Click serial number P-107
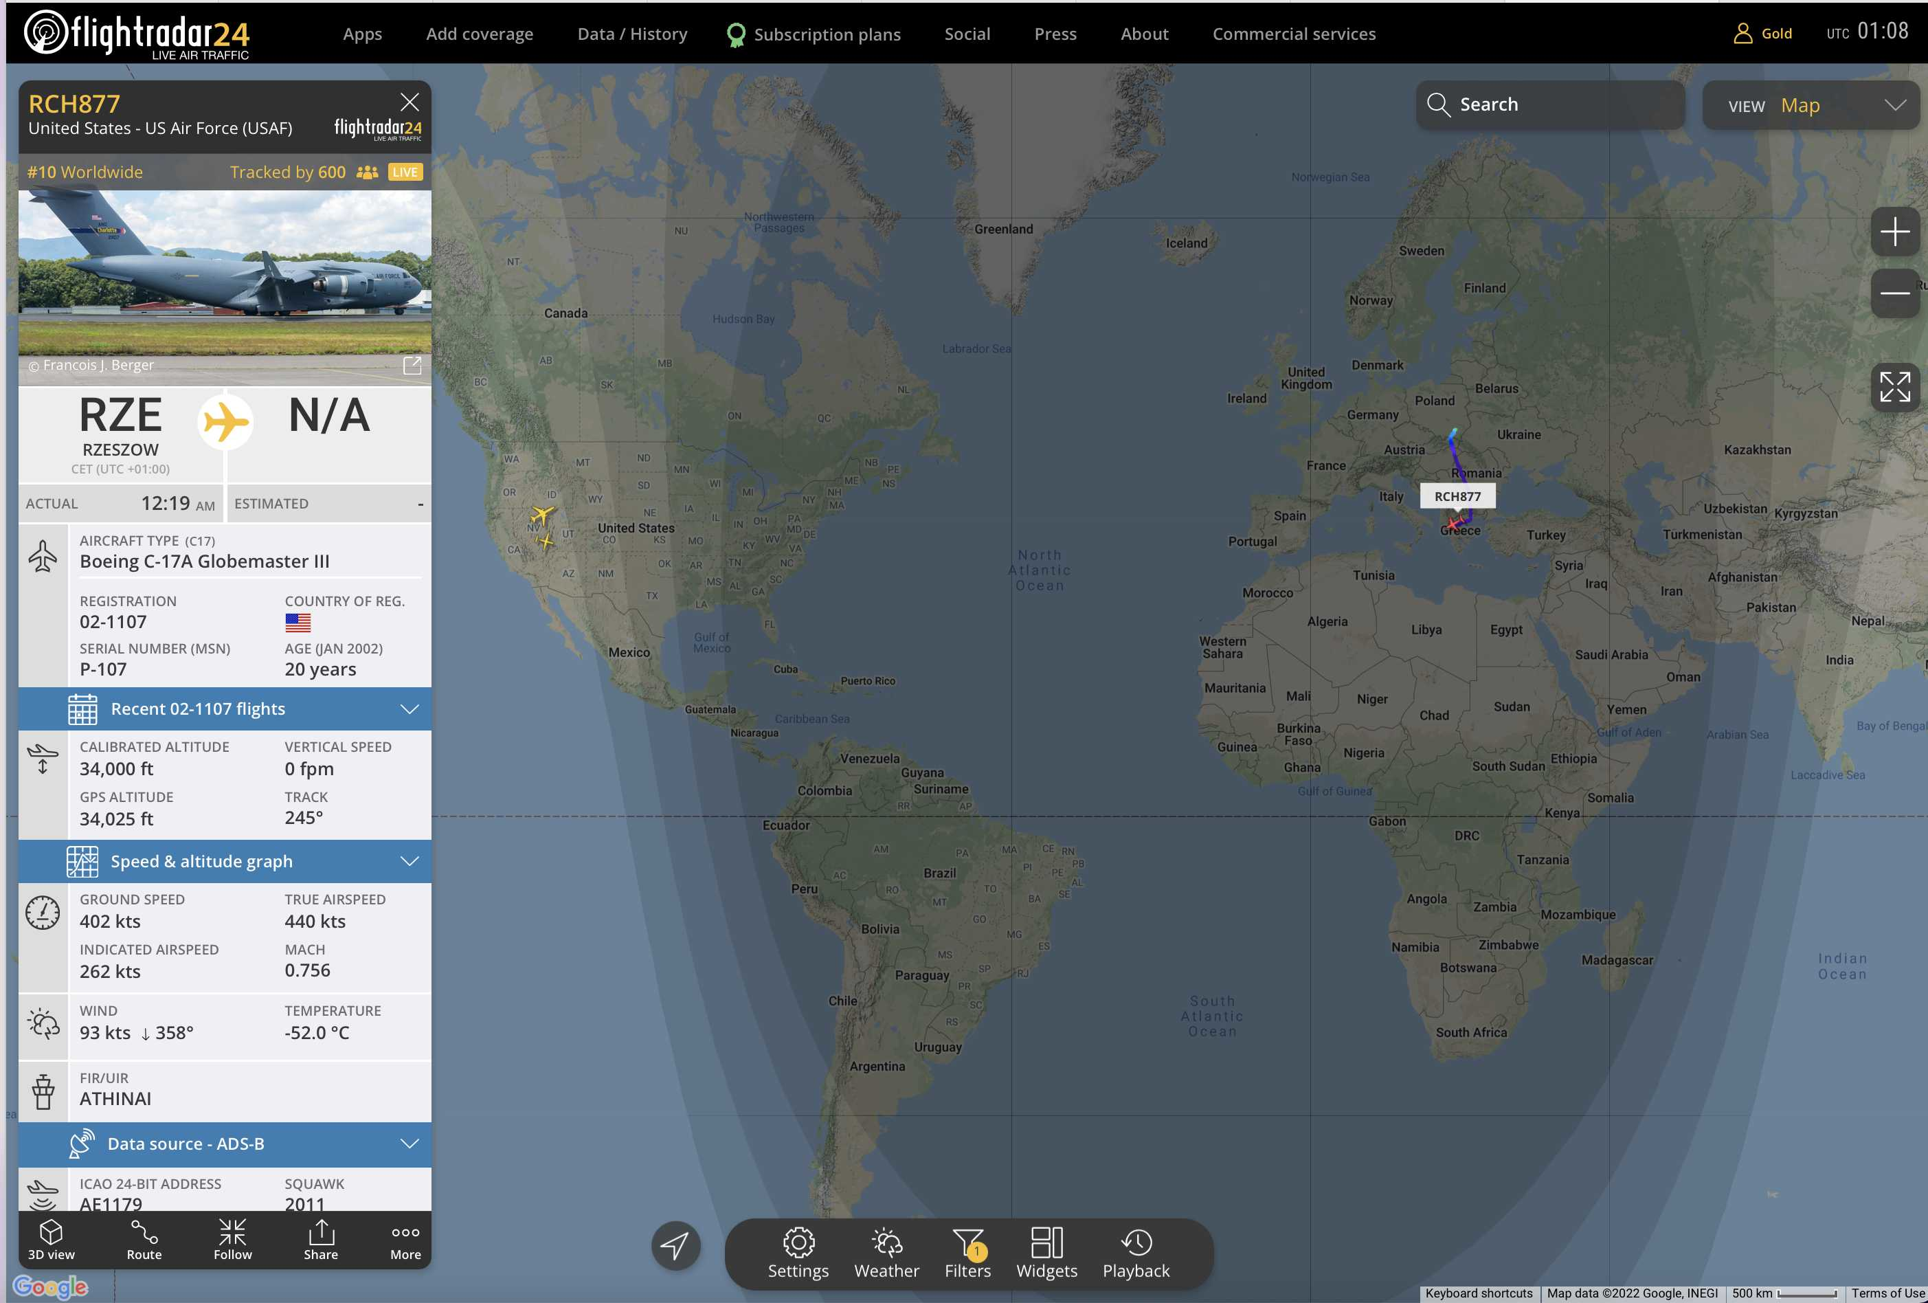The height and width of the screenshot is (1303, 1928). point(103,670)
